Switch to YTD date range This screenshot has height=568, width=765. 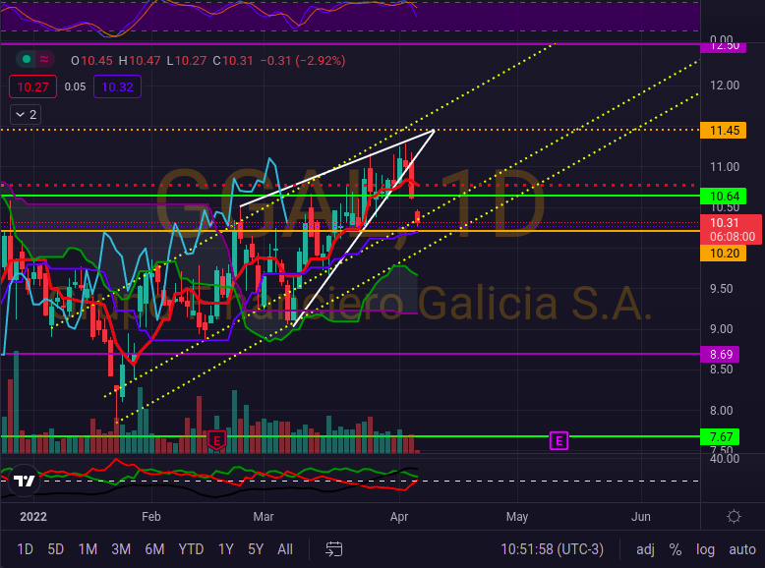coord(192,548)
